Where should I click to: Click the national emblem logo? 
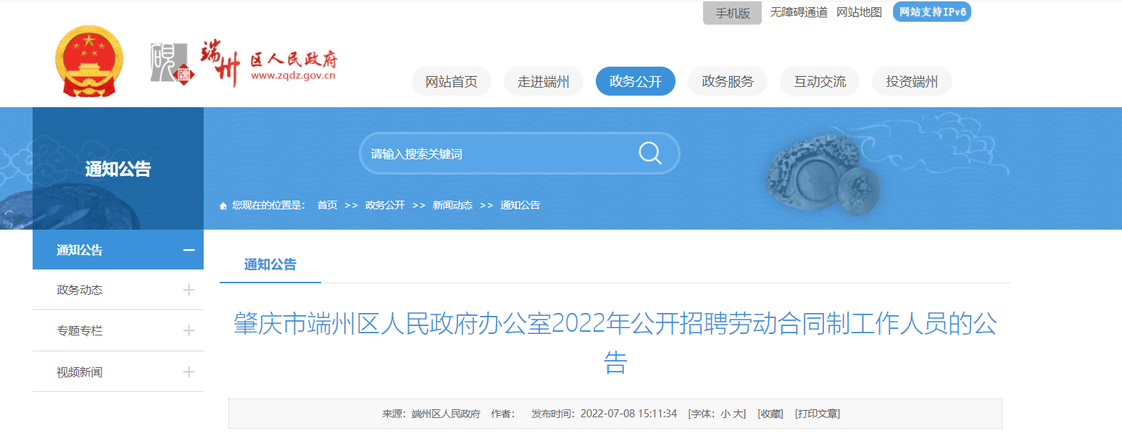pos(89,61)
